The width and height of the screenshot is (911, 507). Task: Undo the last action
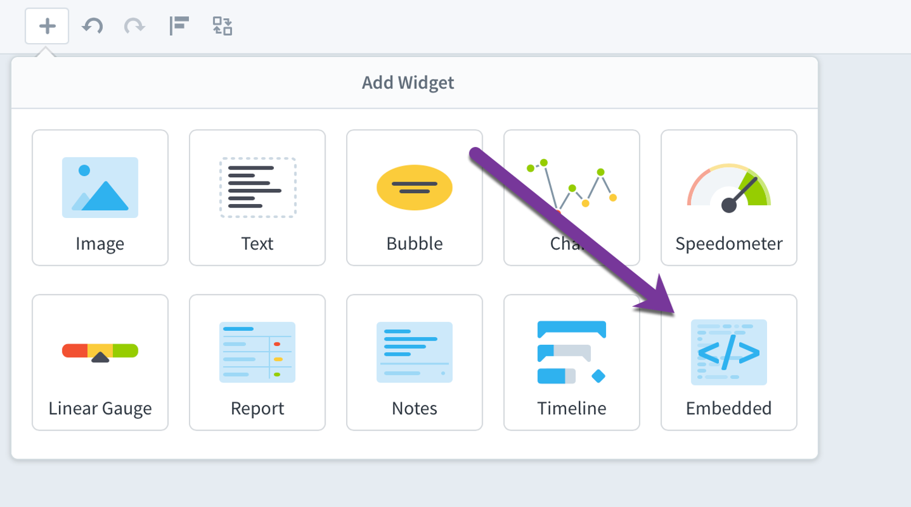pyautogui.click(x=92, y=26)
